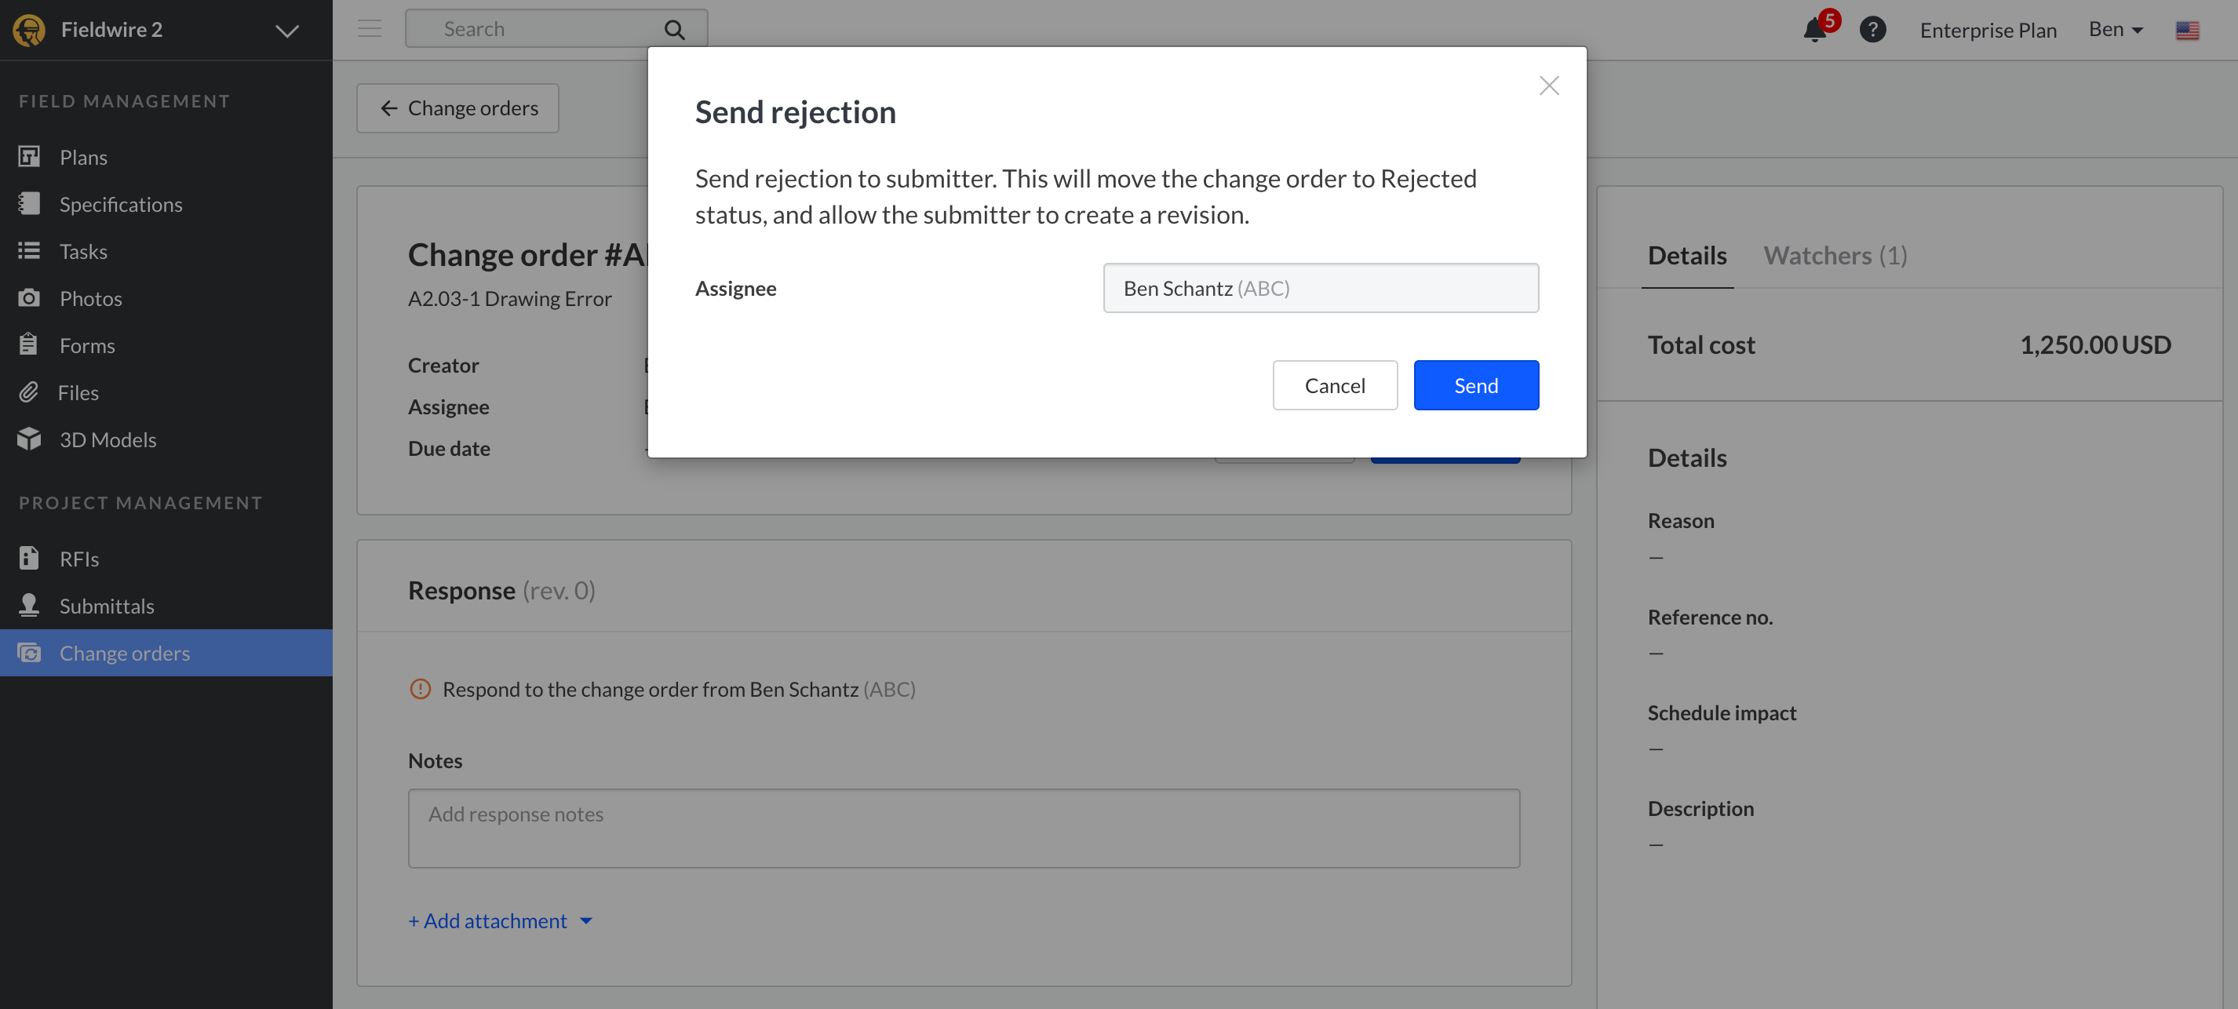Open the RFIs sidebar item

[x=78, y=559]
